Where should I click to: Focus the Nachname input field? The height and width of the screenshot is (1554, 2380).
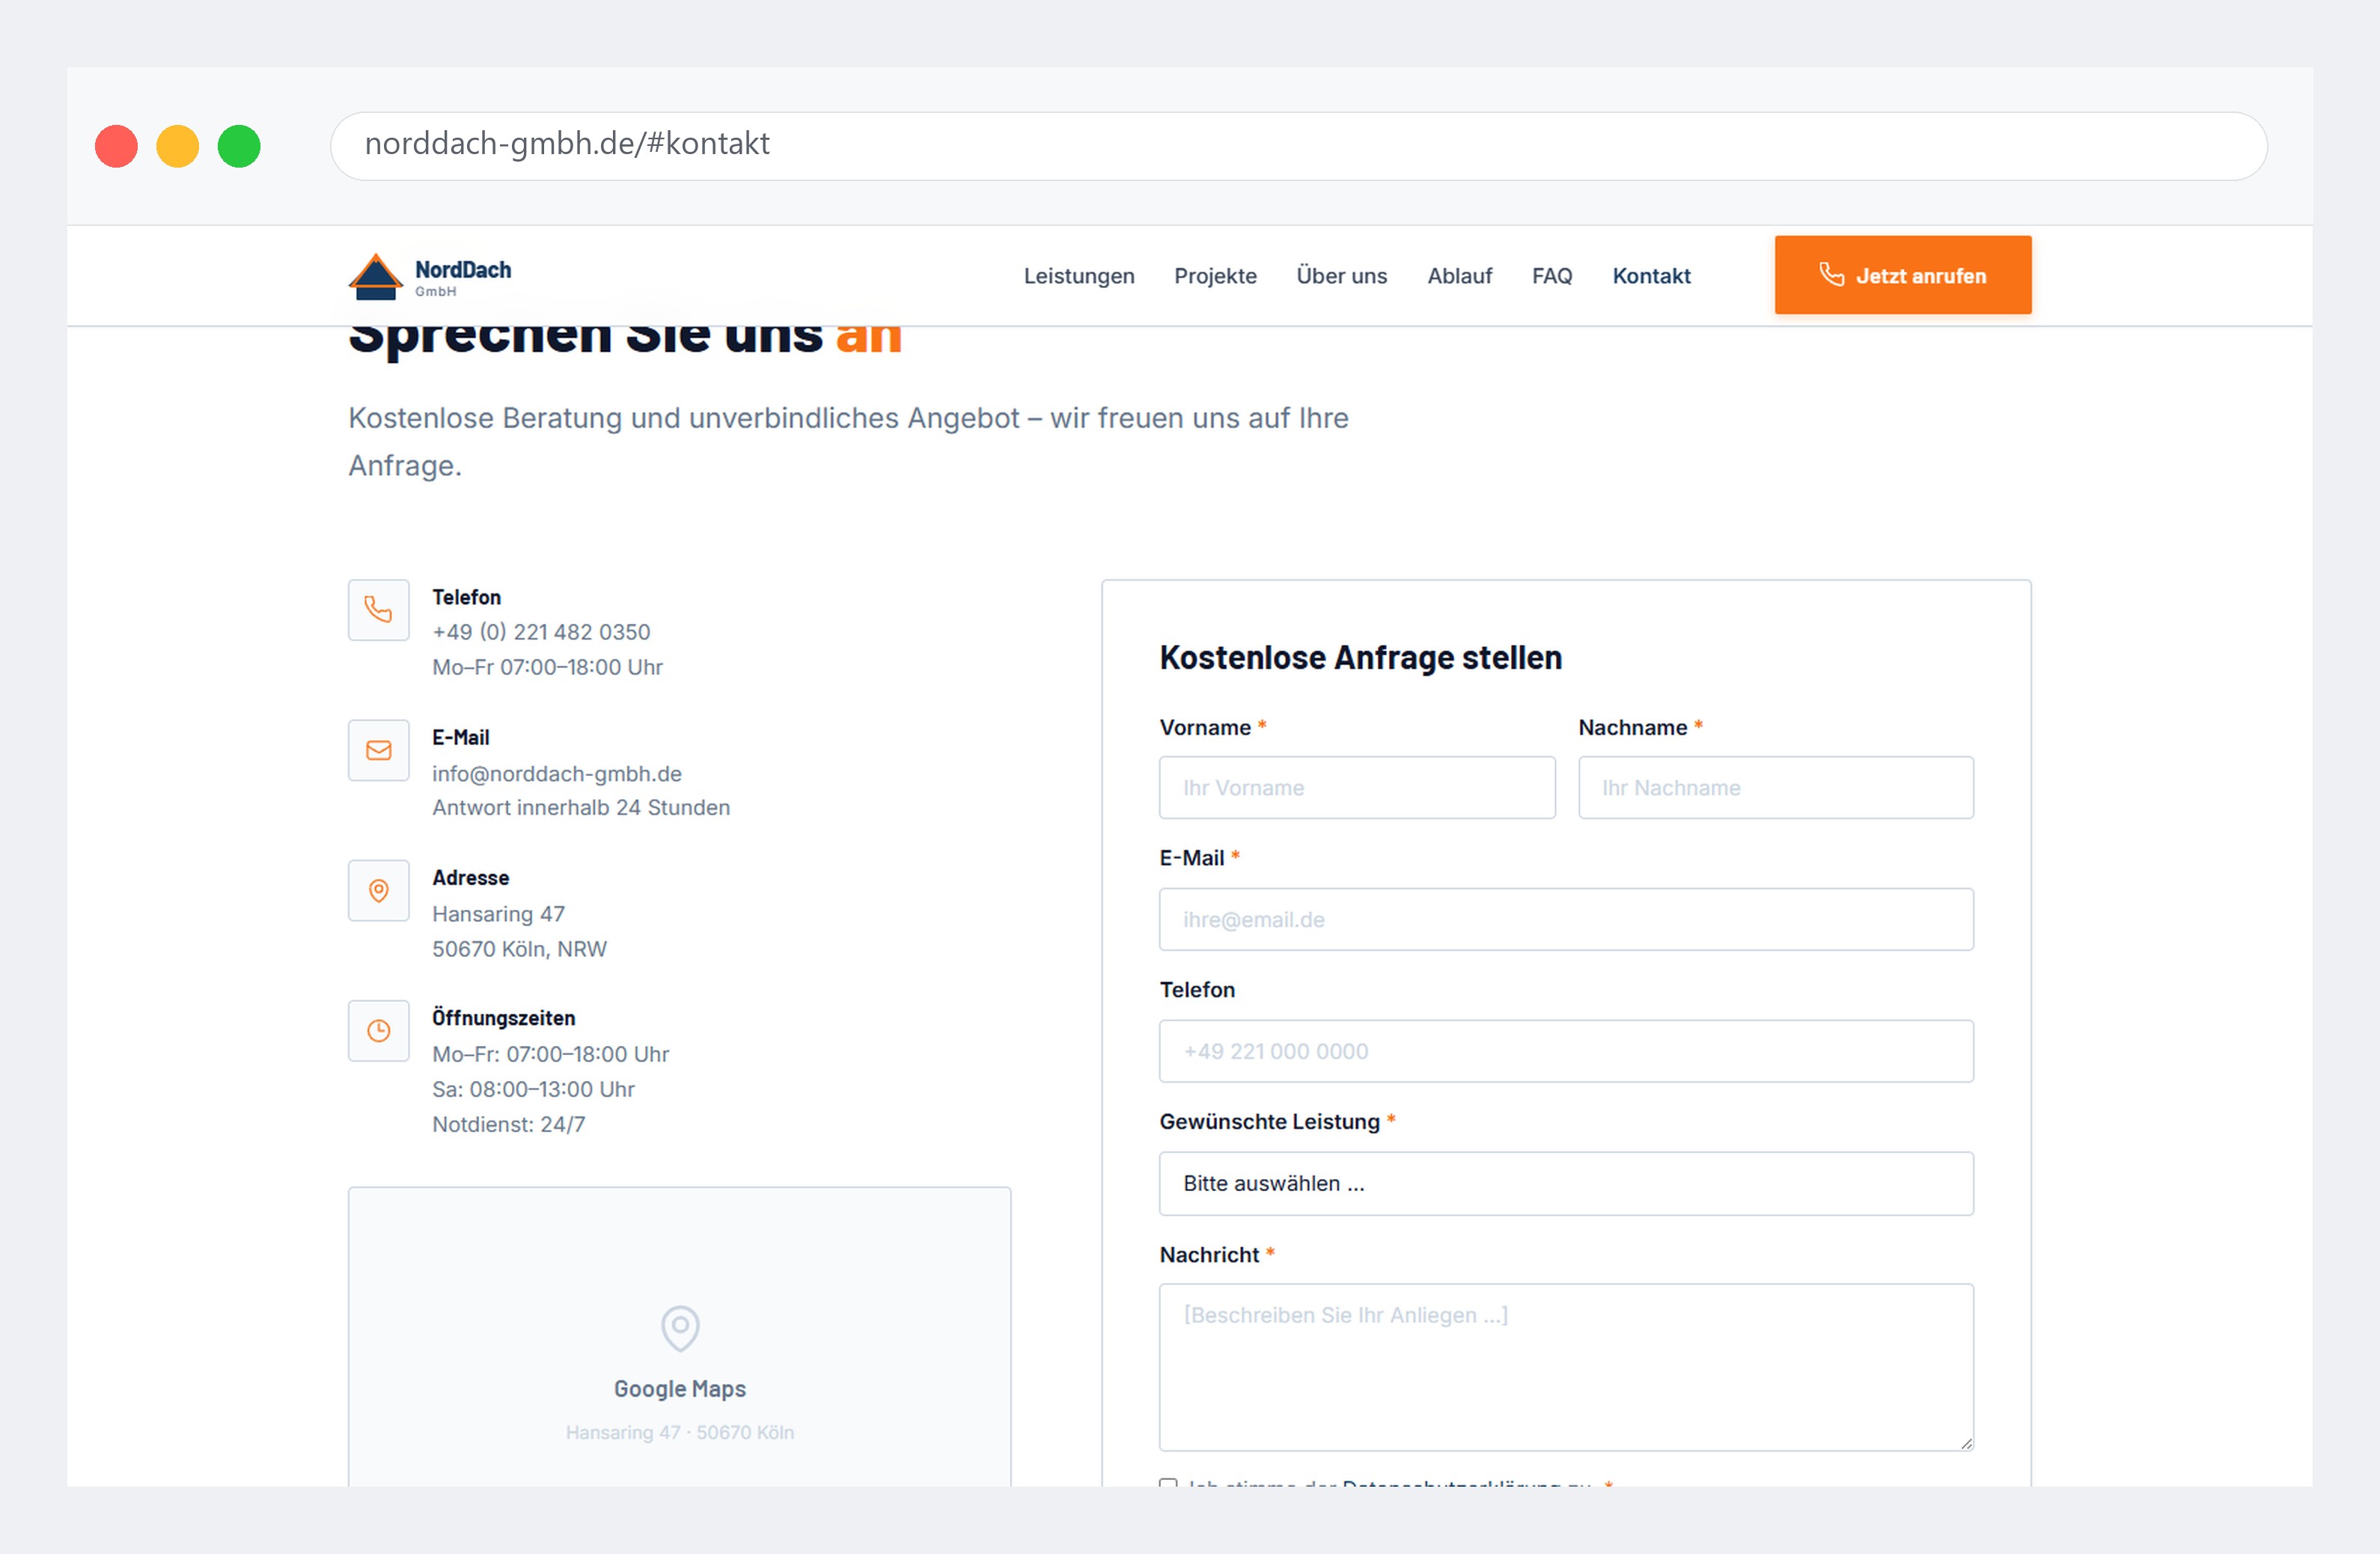(x=1776, y=787)
